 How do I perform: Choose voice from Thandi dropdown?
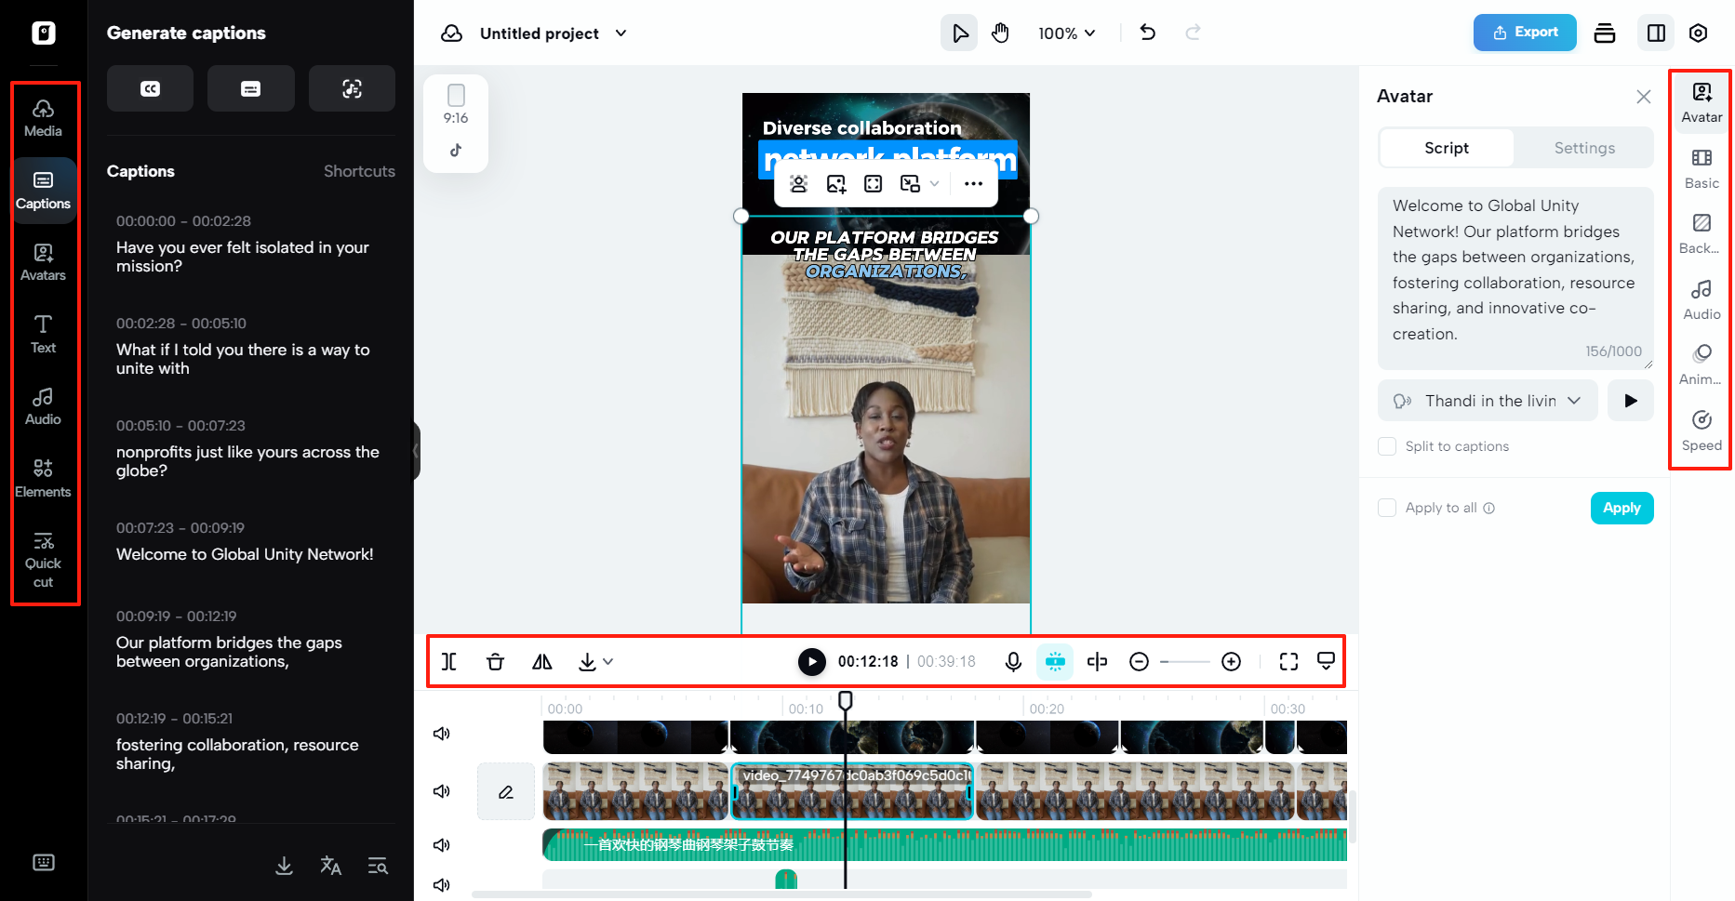click(x=1488, y=401)
